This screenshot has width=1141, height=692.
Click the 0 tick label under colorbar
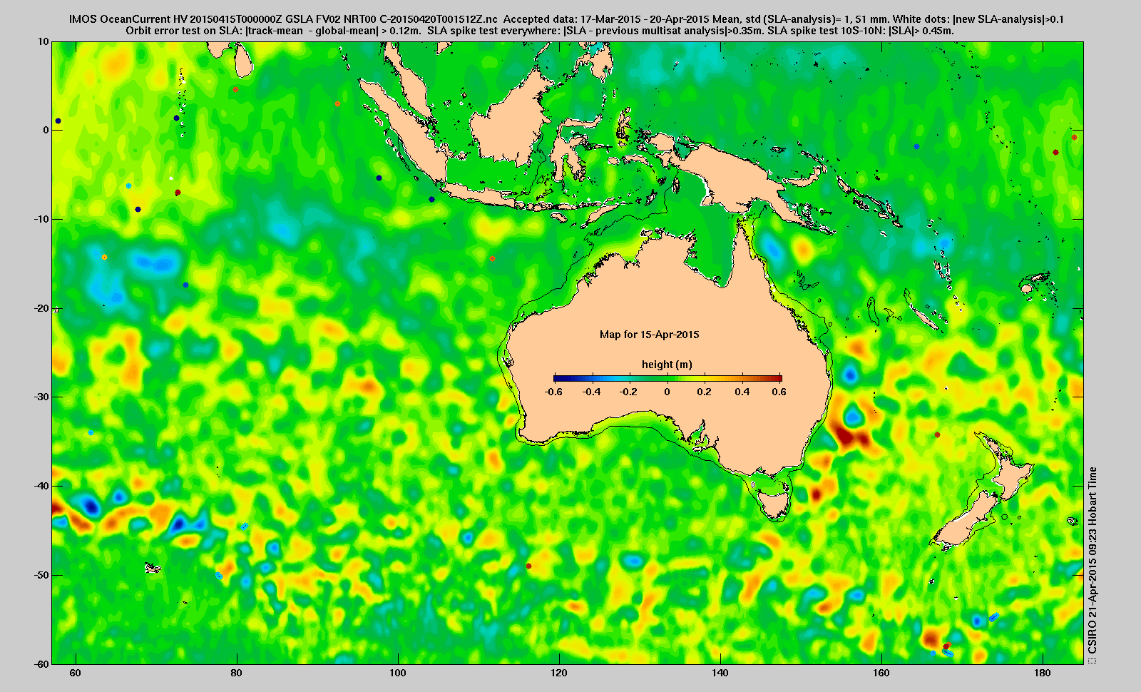pyautogui.click(x=667, y=392)
